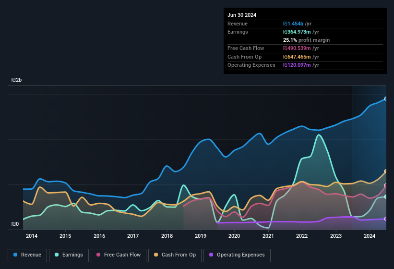Toggle the Operating Expenses legend button
Screen dimensions: 394x269
pyautogui.click(x=237, y=255)
